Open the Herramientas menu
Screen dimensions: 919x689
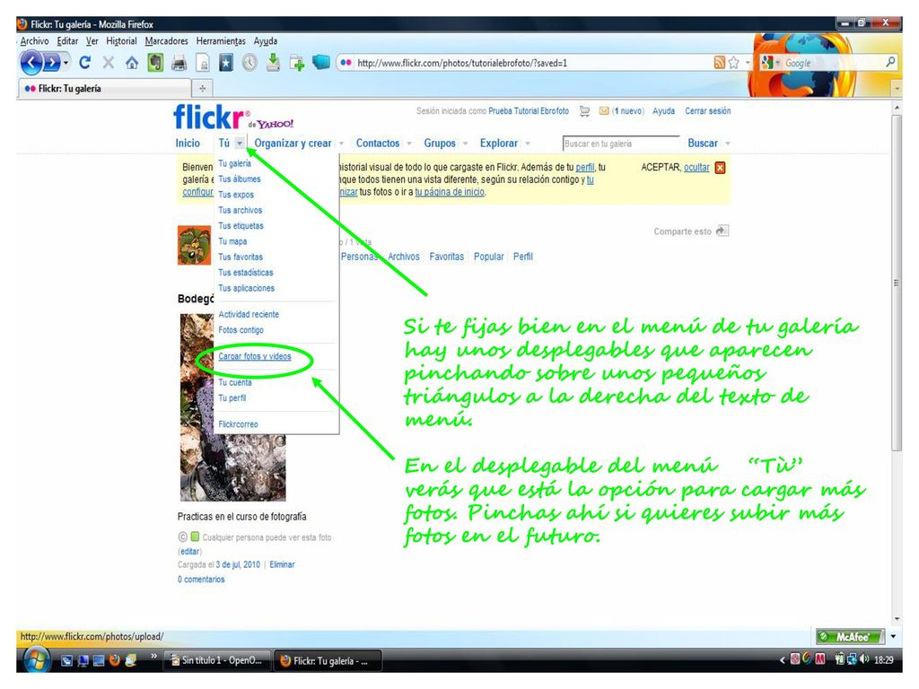[x=221, y=41]
